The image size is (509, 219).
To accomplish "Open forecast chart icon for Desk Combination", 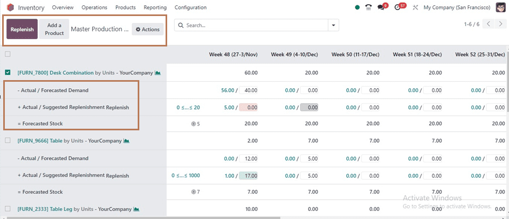I will 158,73.
